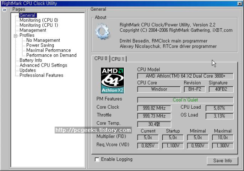Click the AMD Athlon 64 X2 logo

[x=112, y=80]
